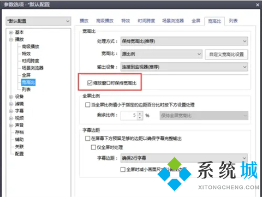Viewport: 262px width, 197px height.
Task: Select 辅助 in the tree
Action: pyautogui.click(x=19, y=140)
